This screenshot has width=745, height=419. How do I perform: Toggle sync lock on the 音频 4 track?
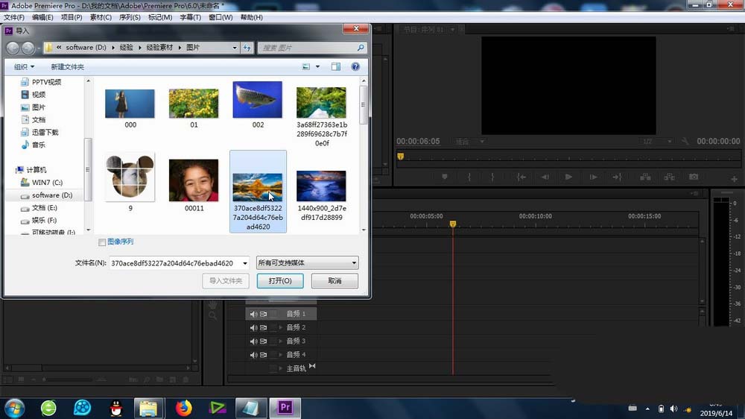coord(263,355)
